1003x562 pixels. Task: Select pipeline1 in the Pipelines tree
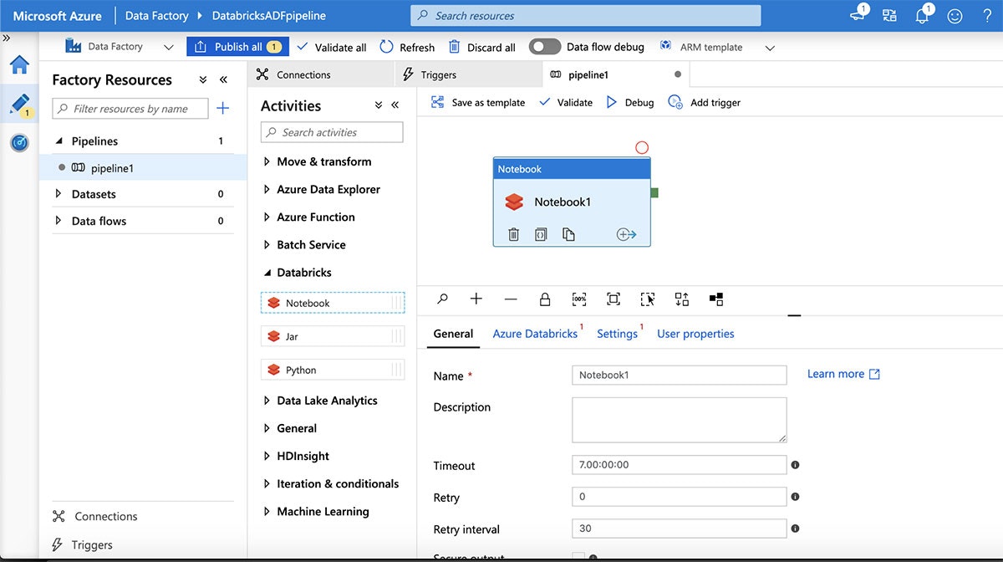(143, 167)
